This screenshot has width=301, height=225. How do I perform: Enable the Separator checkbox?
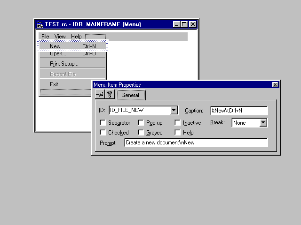coord(103,123)
